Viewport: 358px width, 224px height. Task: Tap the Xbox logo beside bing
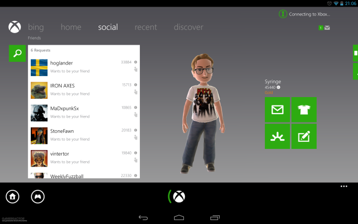(15, 27)
